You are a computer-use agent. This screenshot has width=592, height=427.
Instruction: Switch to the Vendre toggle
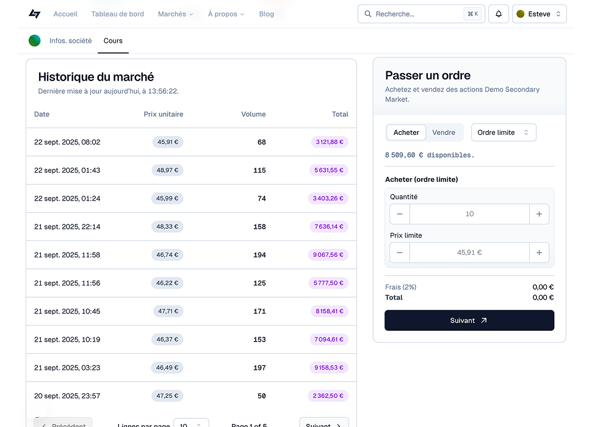pyautogui.click(x=444, y=132)
